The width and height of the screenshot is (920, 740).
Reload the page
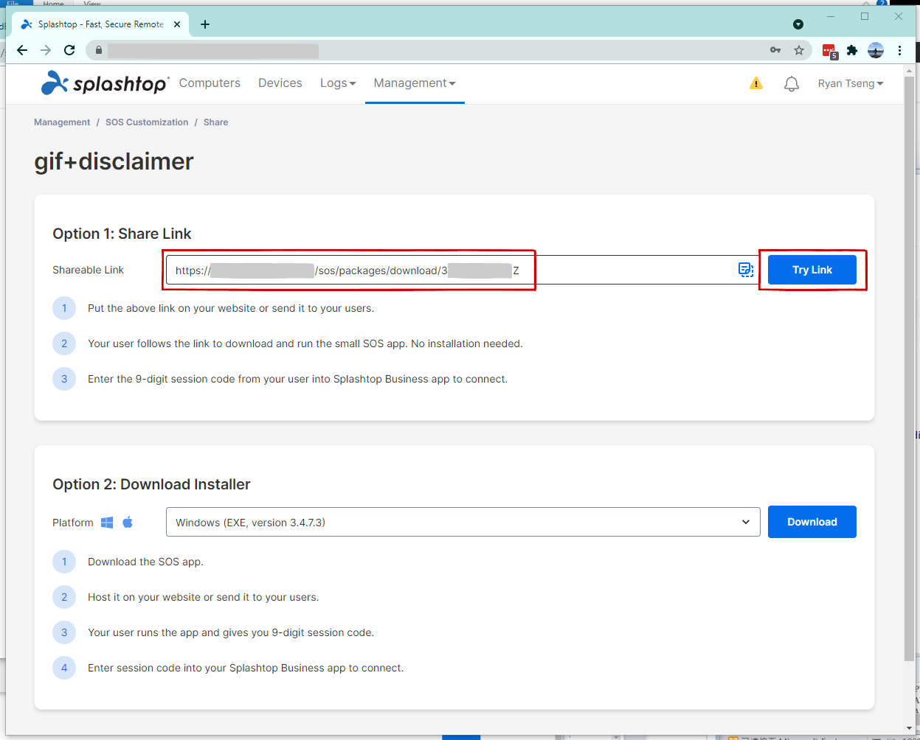[x=69, y=50]
